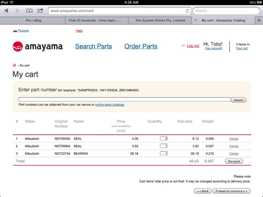Switch to the Fto | eBay tab
Image resolution: width=263 pixels, height=197 pixels.
(34, 20)
